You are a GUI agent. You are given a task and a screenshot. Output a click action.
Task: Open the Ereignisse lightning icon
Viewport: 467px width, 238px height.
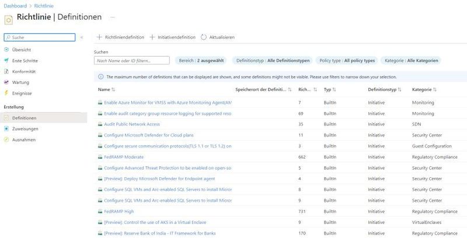[6, 93]
